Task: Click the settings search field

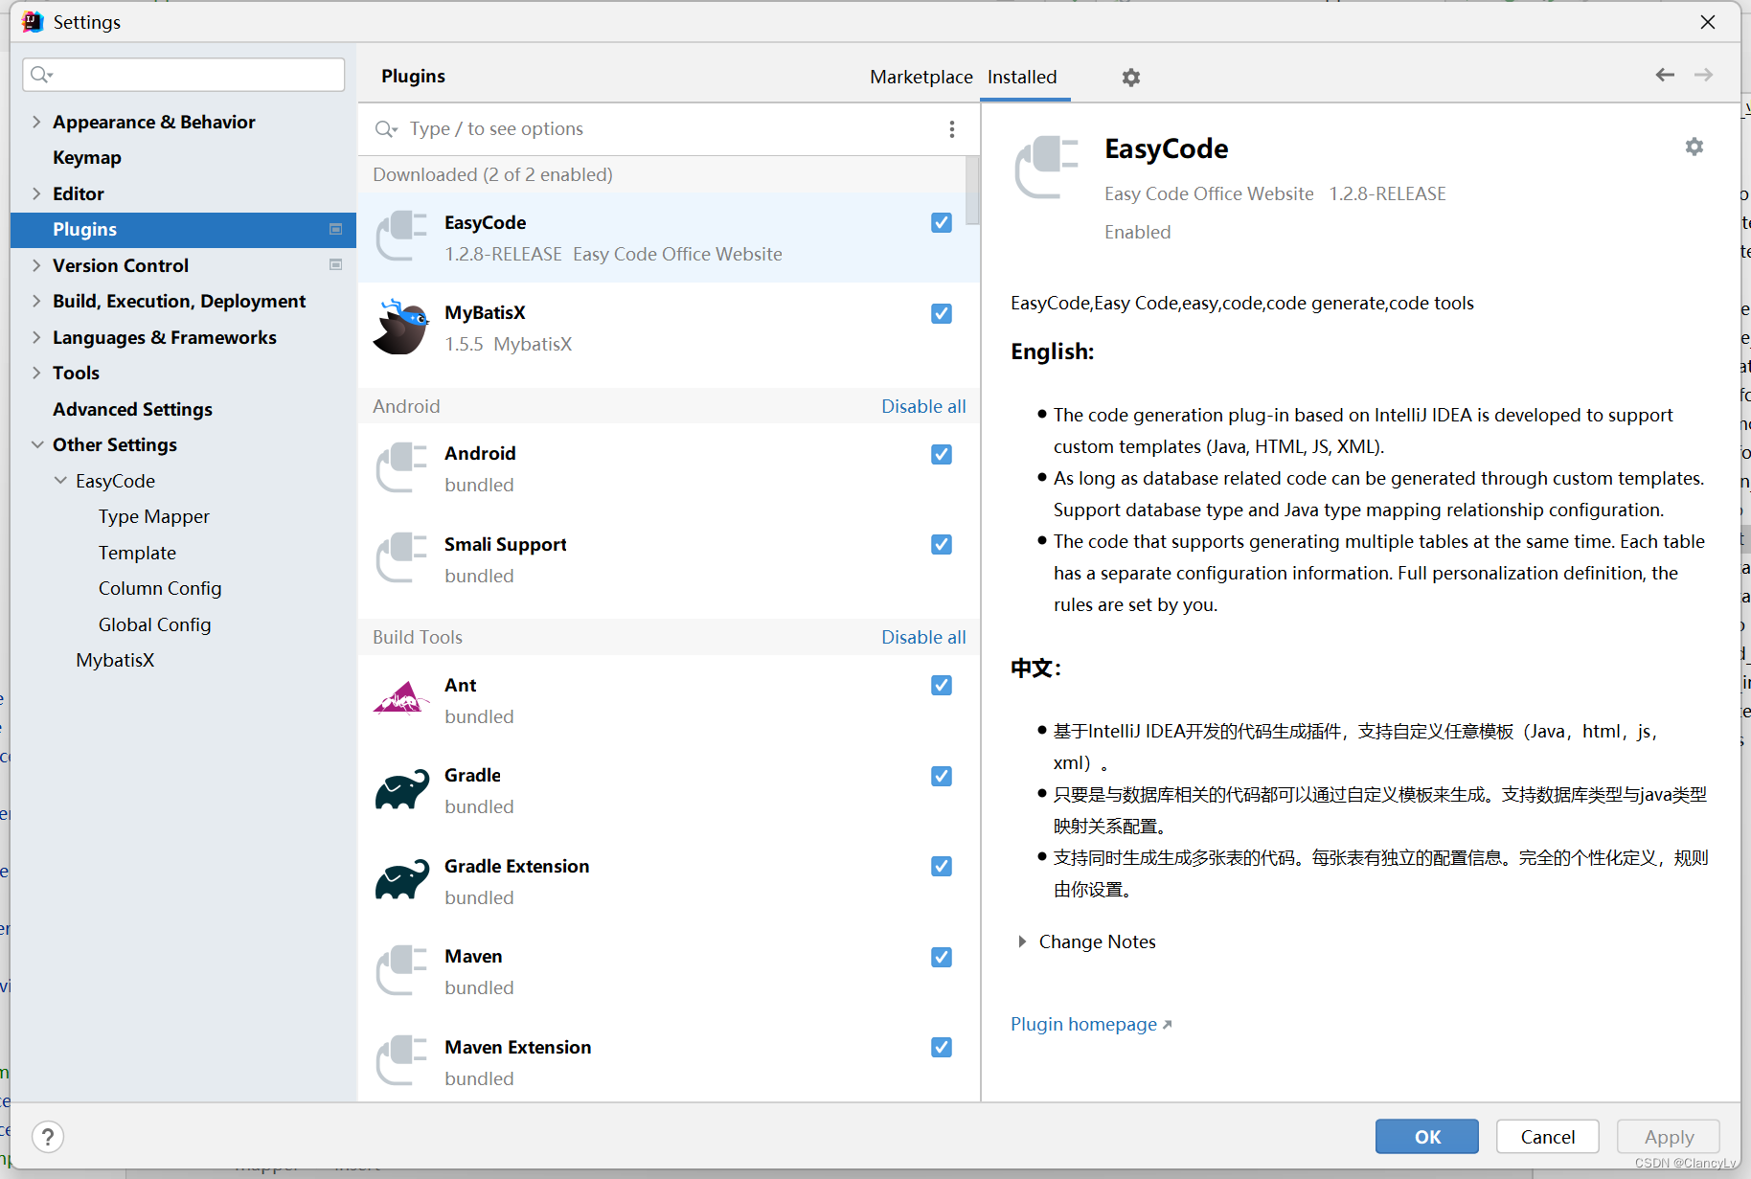Action: tap(184, 75)
